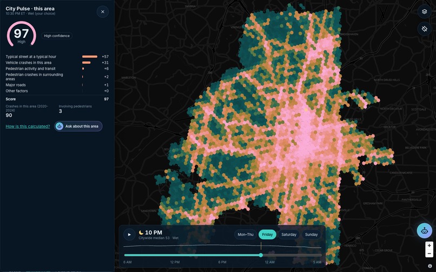Click Ask about this area button
The image size is (436, 272).
tap(78, 126)
